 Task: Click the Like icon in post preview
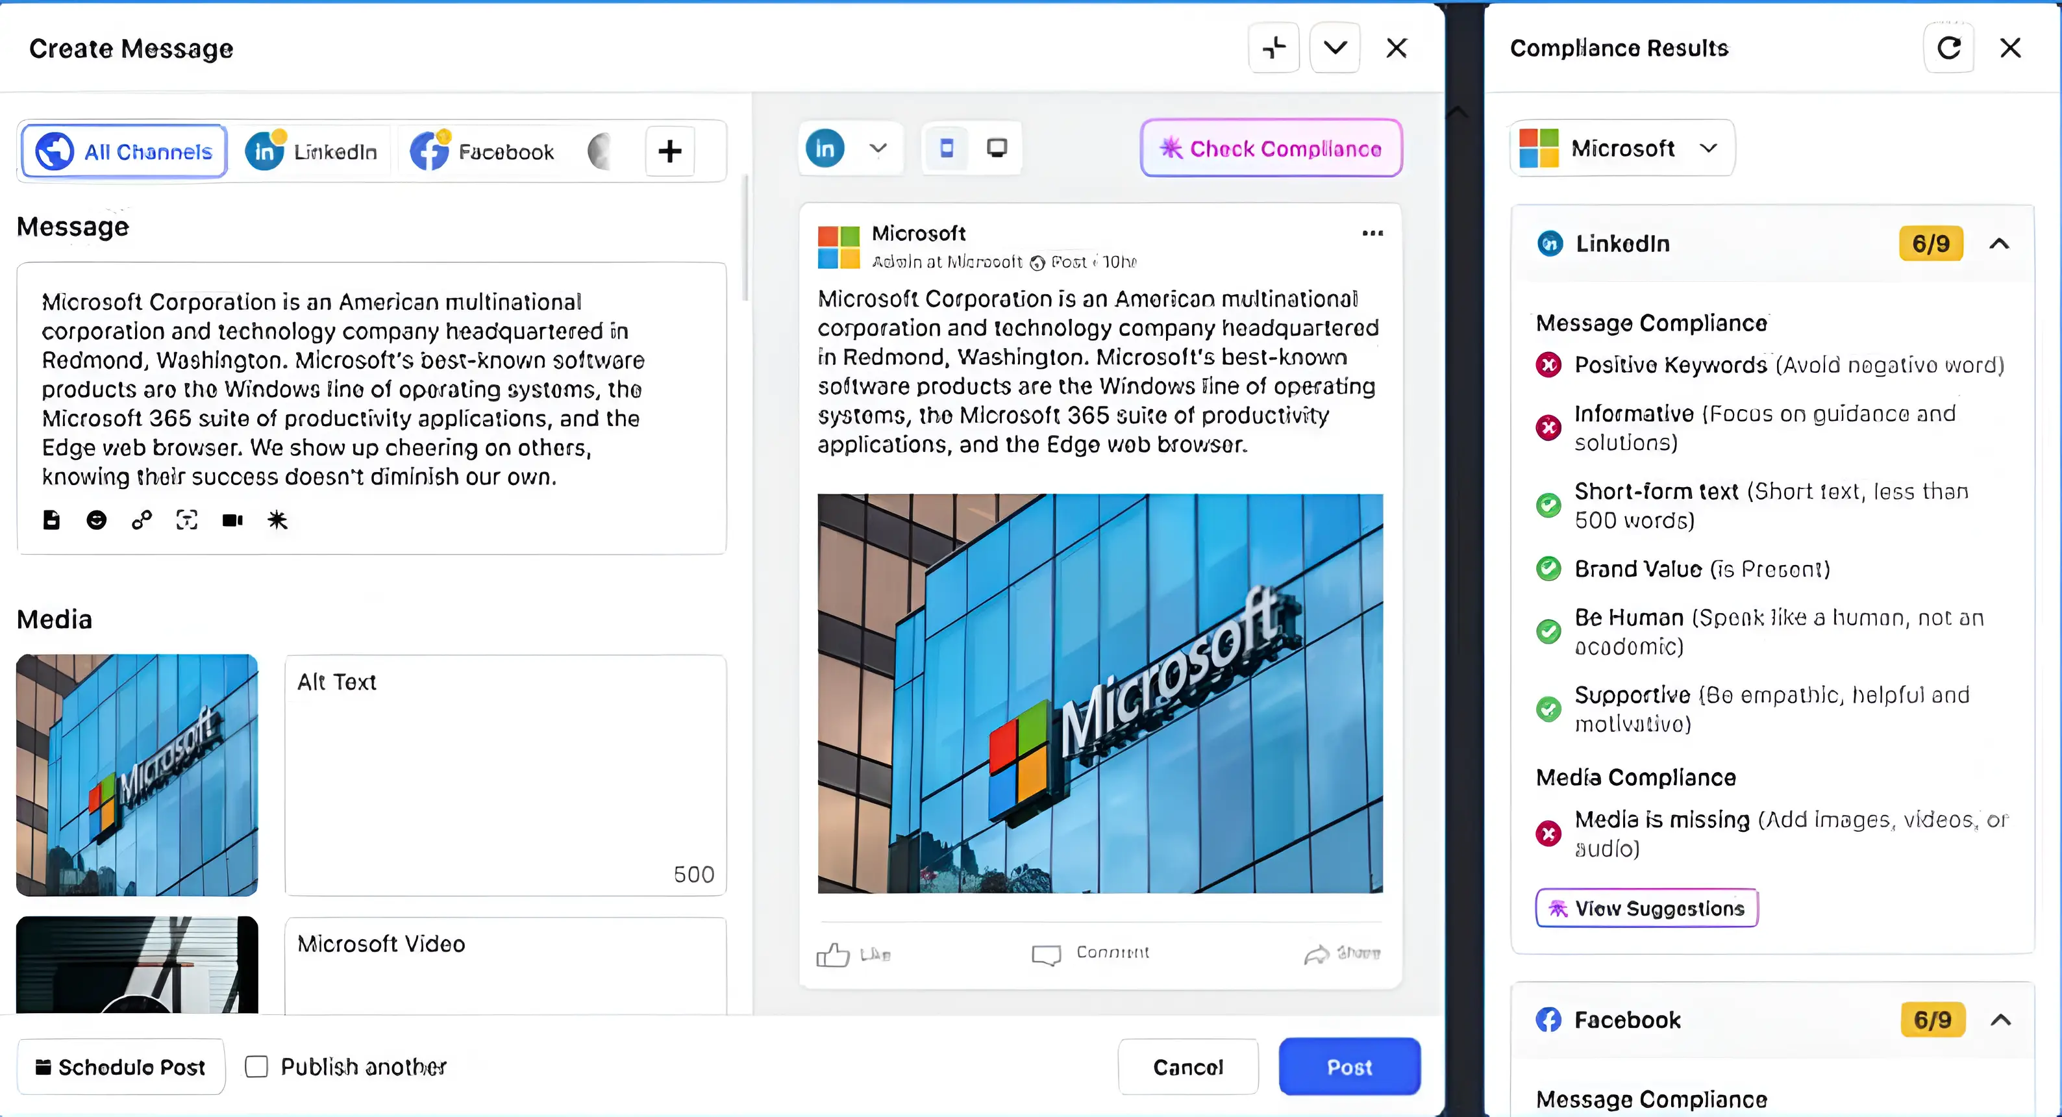[x=832, y=955]
